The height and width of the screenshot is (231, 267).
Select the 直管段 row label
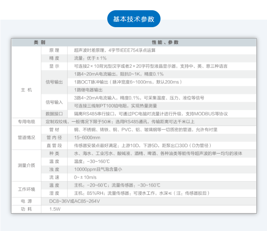[x=54, y=146]
